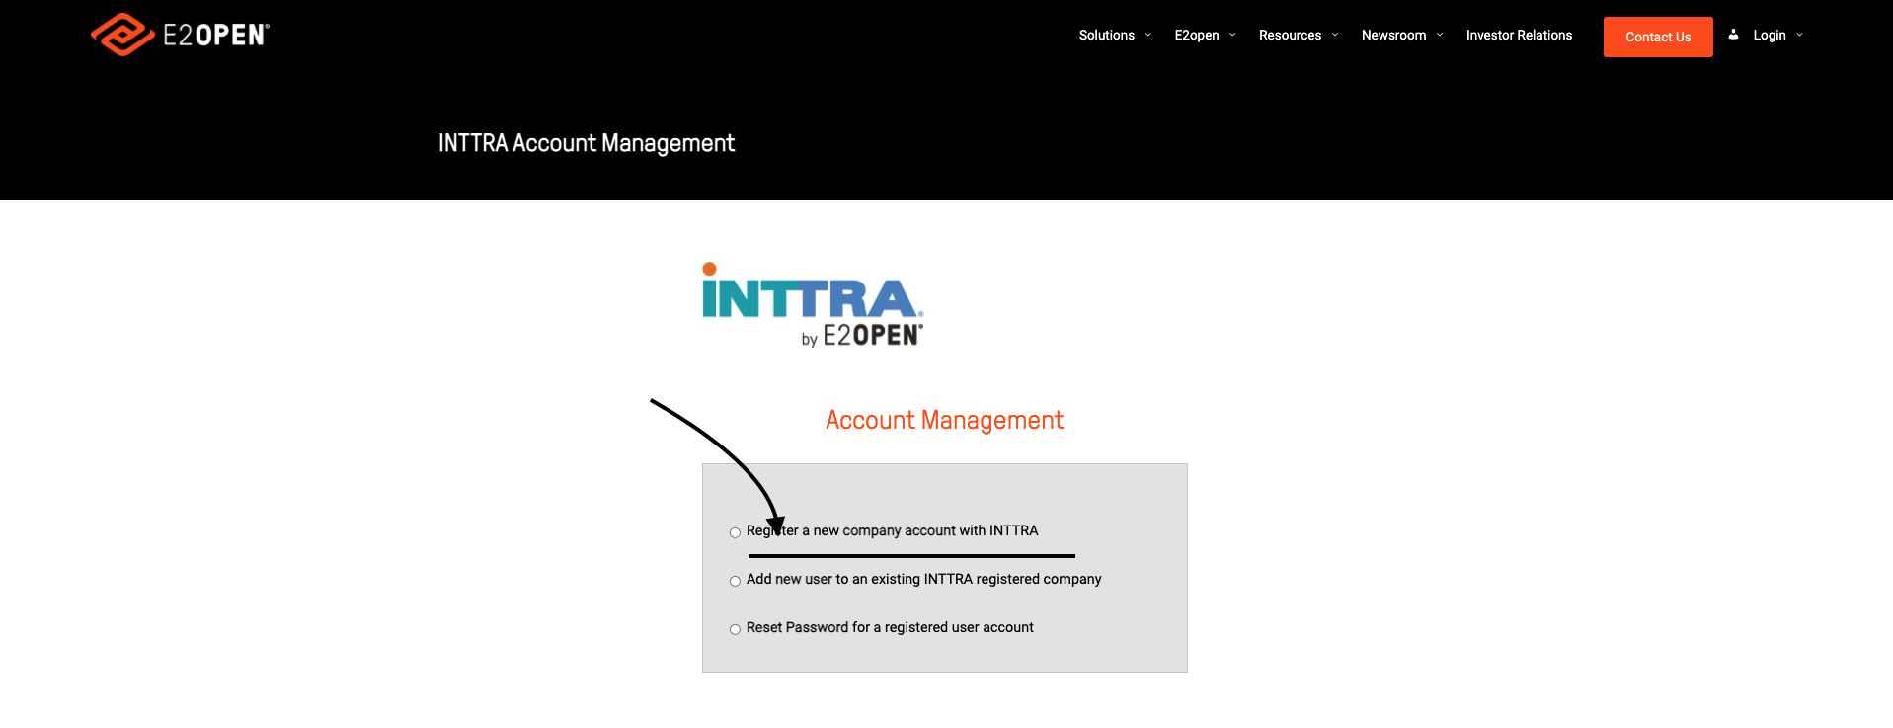The height and width of the screenshot is (728, 1893).
Task: Expand the Login dropdown chevron
Action: tap(1799, 35)
